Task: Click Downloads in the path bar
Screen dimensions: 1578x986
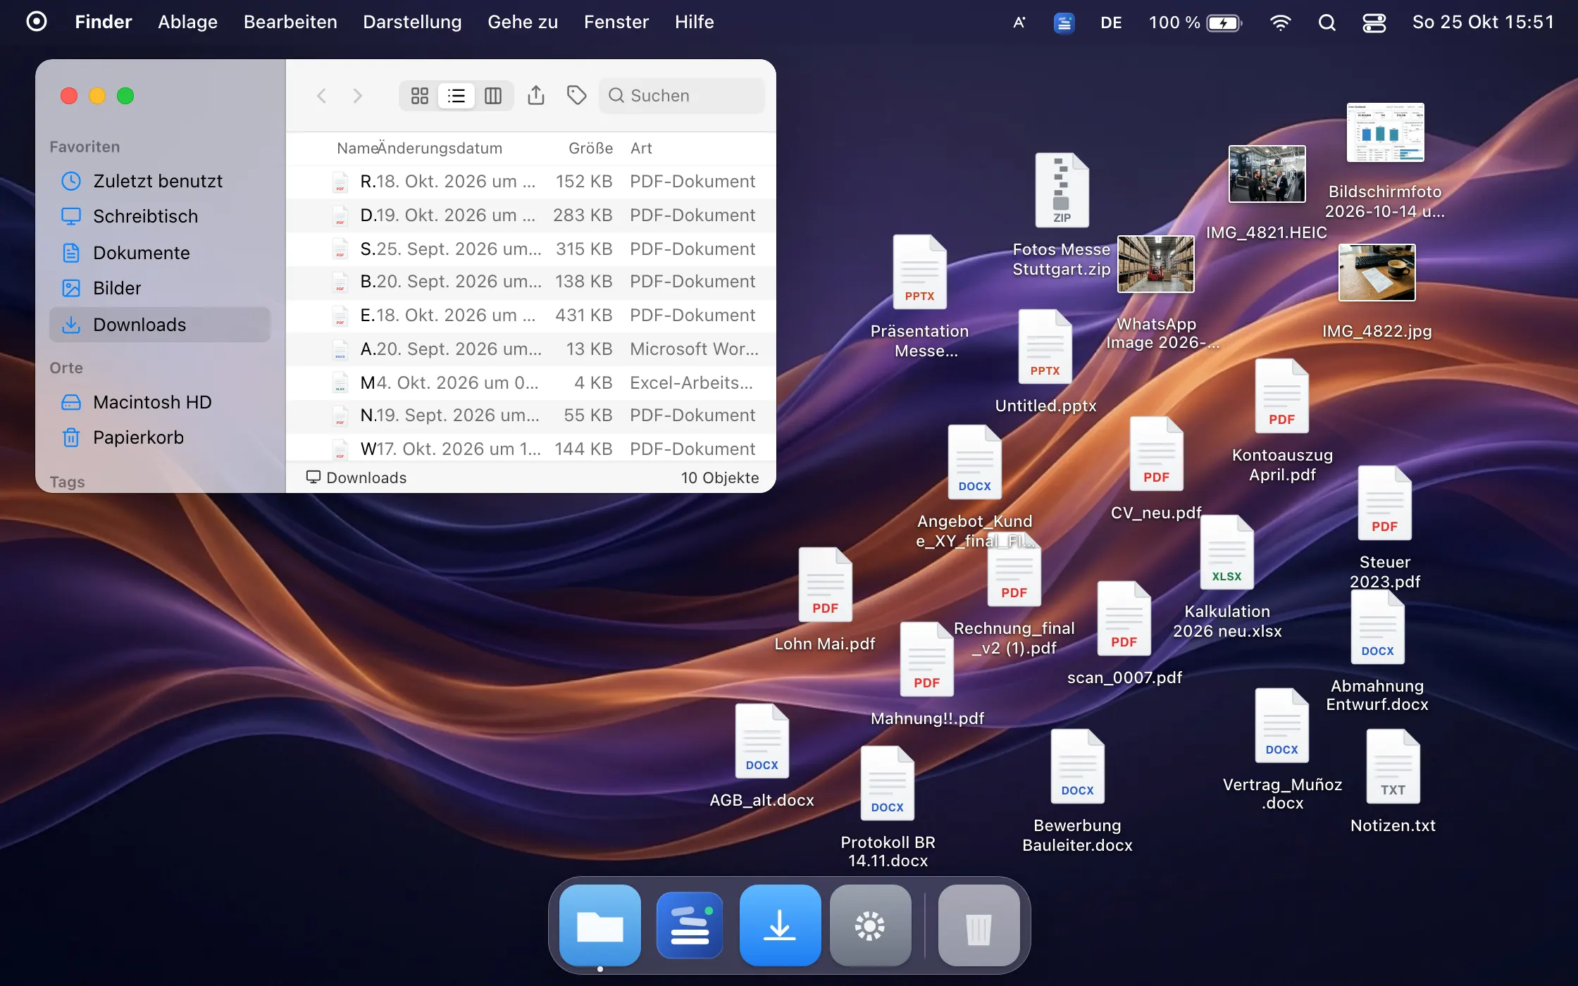Action: coord(356,478)
